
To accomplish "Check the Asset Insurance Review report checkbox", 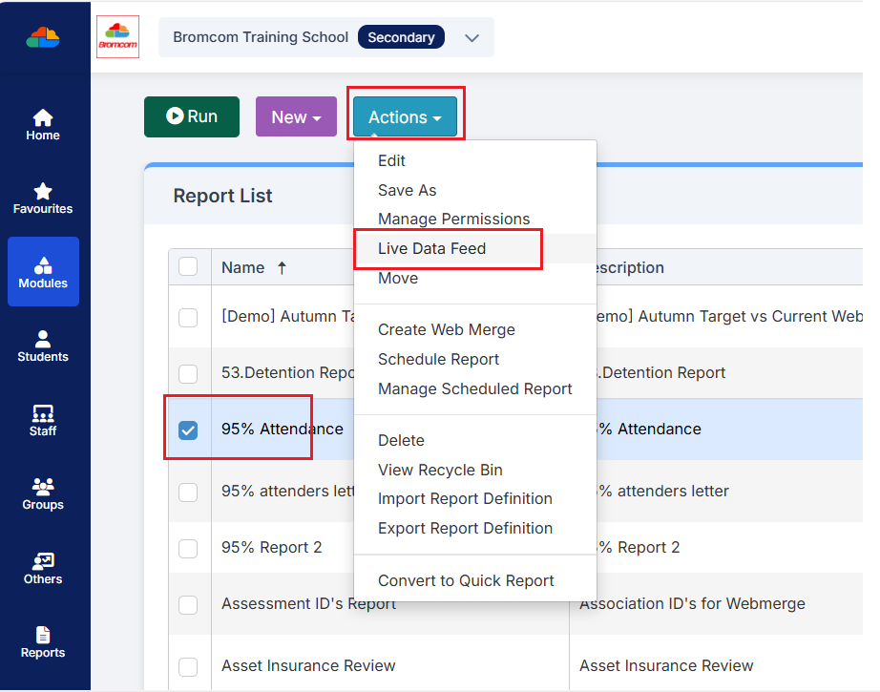I will [x=188, y=665].
